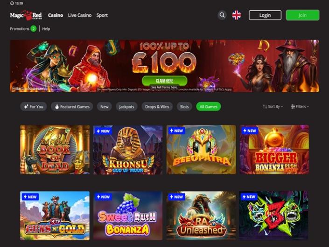Claim the £100 bonus offer
The height and width of the screenshot is (247, 329).
point(164,81)
